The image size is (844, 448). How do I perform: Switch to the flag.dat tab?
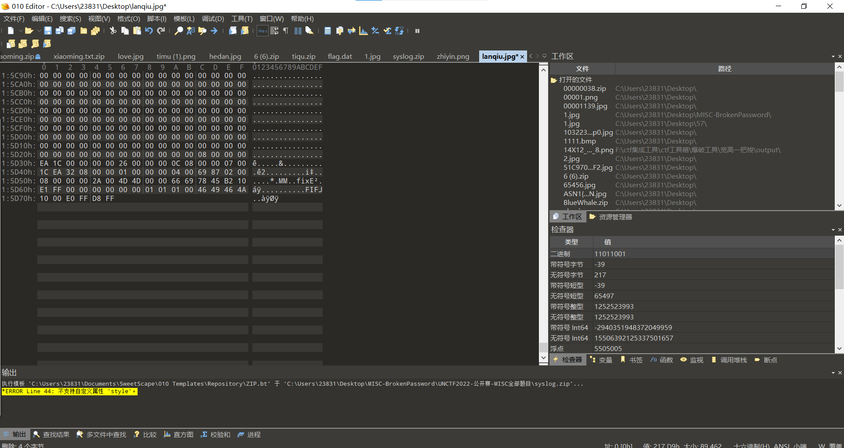340,56
